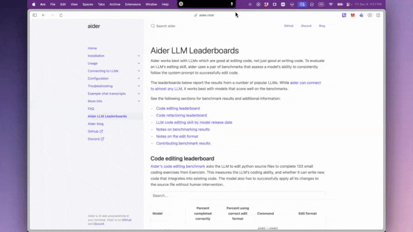Open the FAQ sidebar link

[x=91, y=109]
